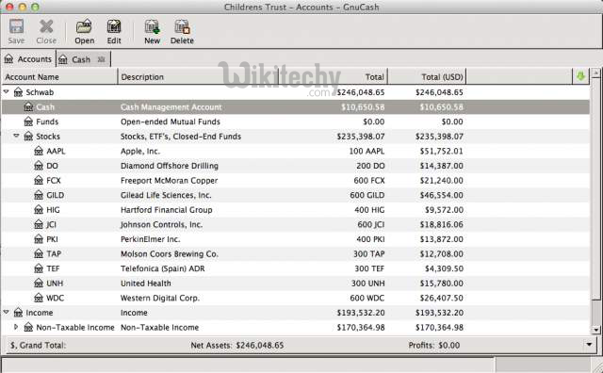Screen dimensions: 603x373
Task: Click Gilead Life Sciences, Inc. description
Action: [166, 195]
